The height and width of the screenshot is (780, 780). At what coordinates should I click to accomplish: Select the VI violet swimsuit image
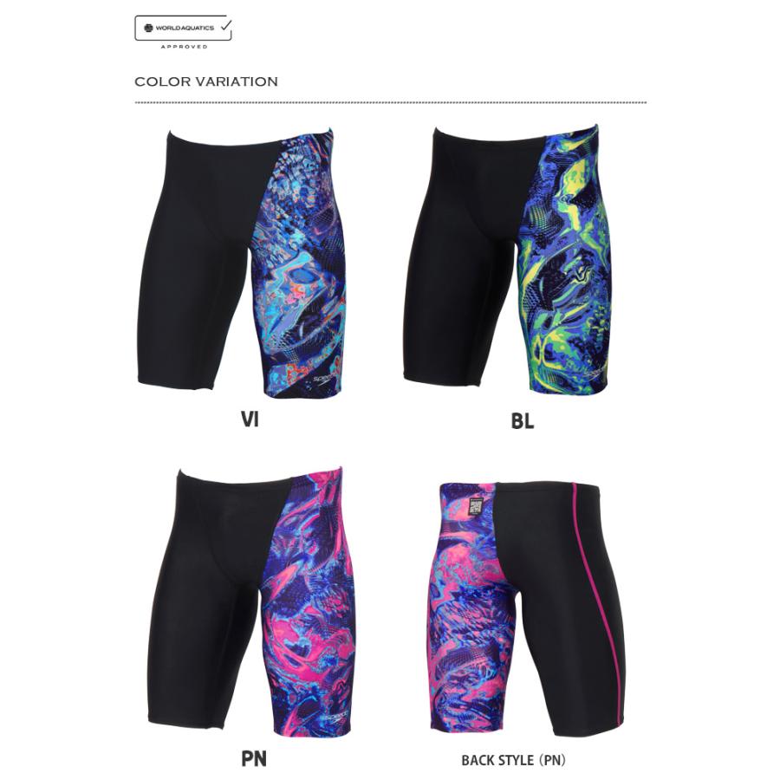(241, 262)
